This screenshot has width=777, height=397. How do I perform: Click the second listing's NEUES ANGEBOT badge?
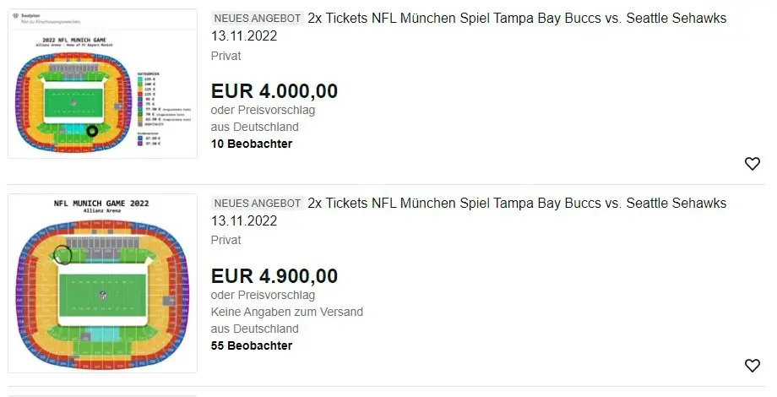coord(257,204)
